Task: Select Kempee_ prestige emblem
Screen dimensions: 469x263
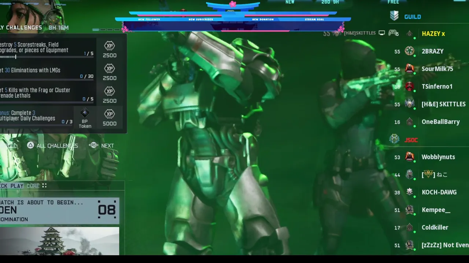Action: [410, 210]
